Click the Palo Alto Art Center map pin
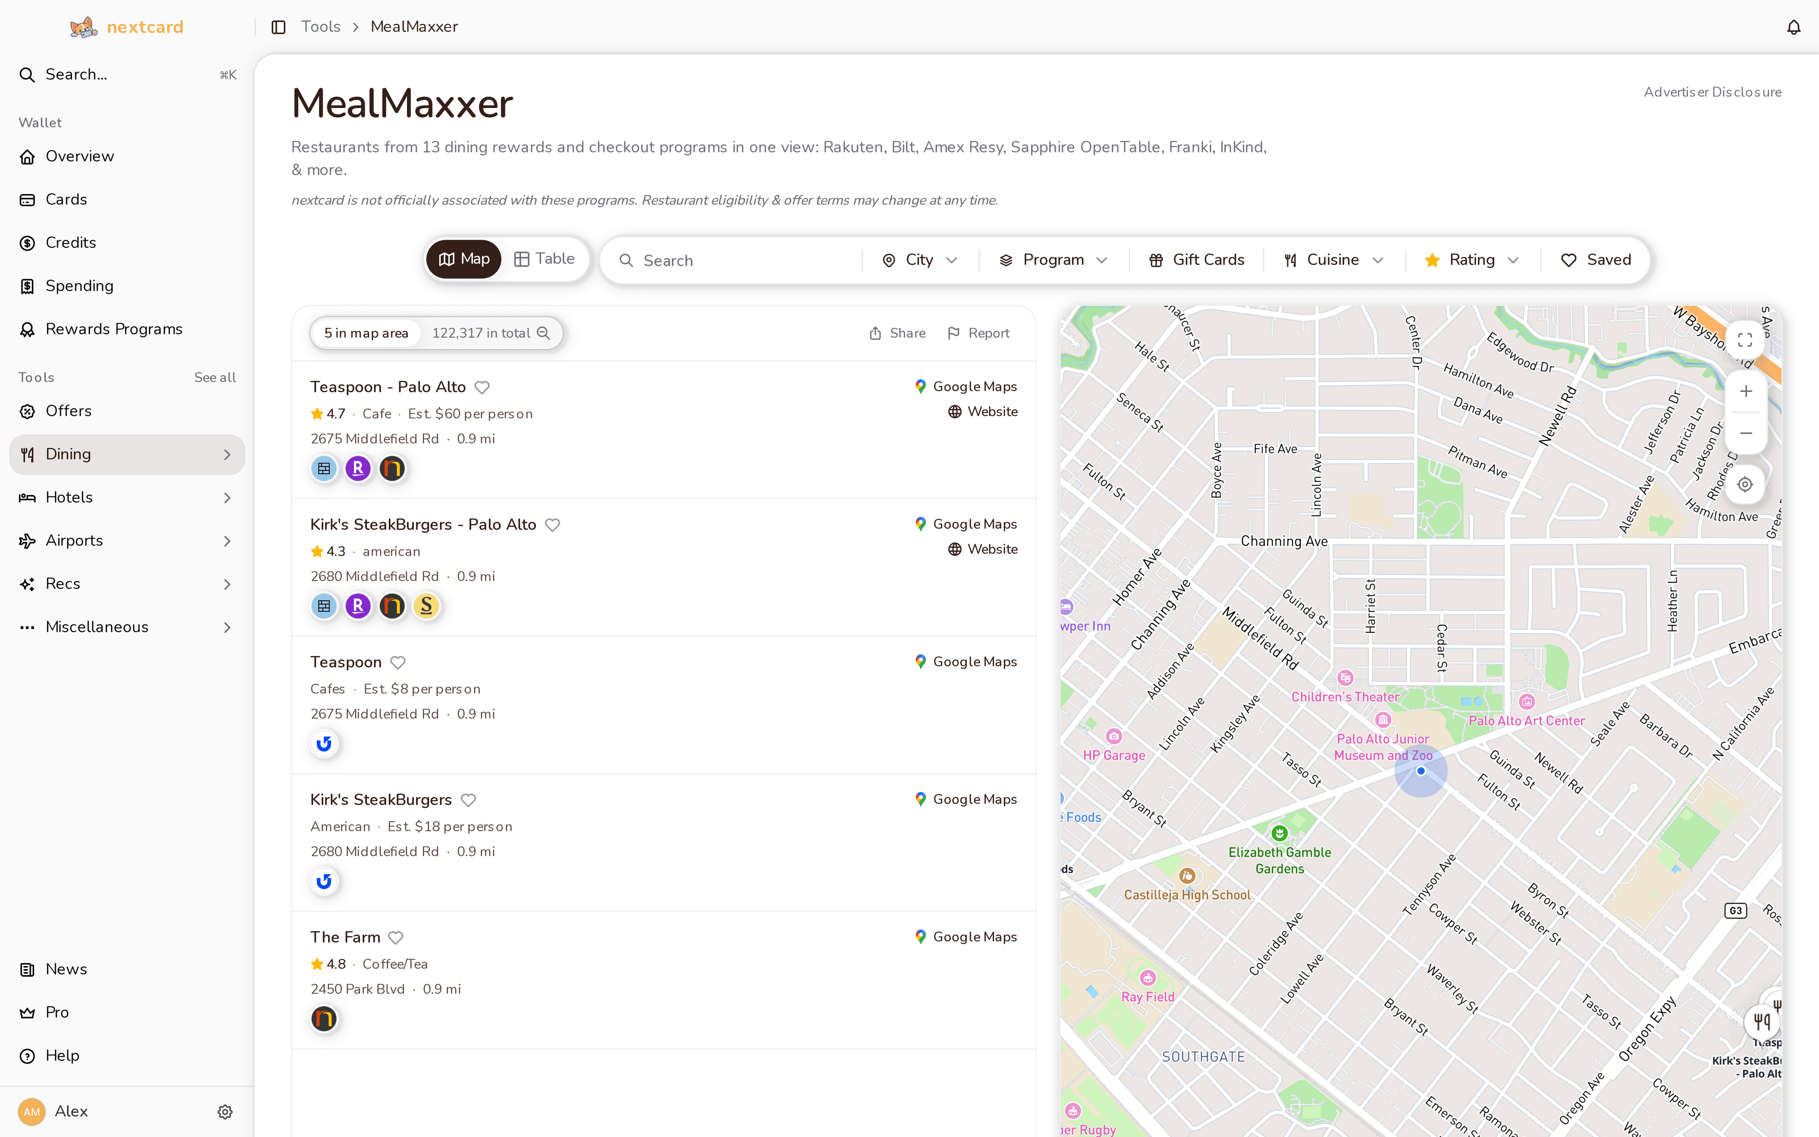The width and height of the screenshot is (1819, 1137). (x=1527, y=702)
